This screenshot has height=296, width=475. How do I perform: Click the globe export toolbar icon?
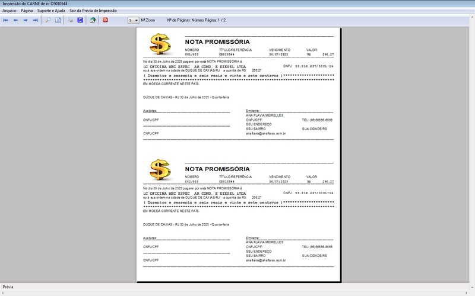(x=93, y=20)
